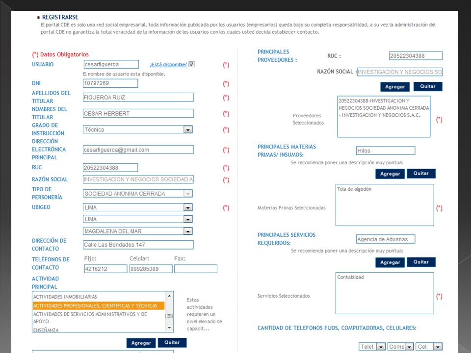Select ACTIVIDADES DE SERVICIOS ADMINISTRATIVOS Y DE APOYO
This screenshot has width=471, height=353.
(99, 318)
